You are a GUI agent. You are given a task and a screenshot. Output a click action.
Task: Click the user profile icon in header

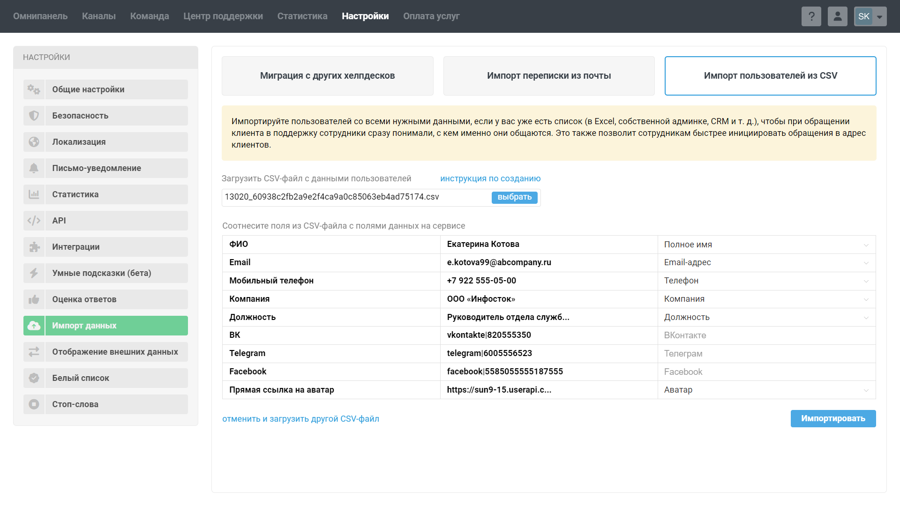click(x=837, y=16)
